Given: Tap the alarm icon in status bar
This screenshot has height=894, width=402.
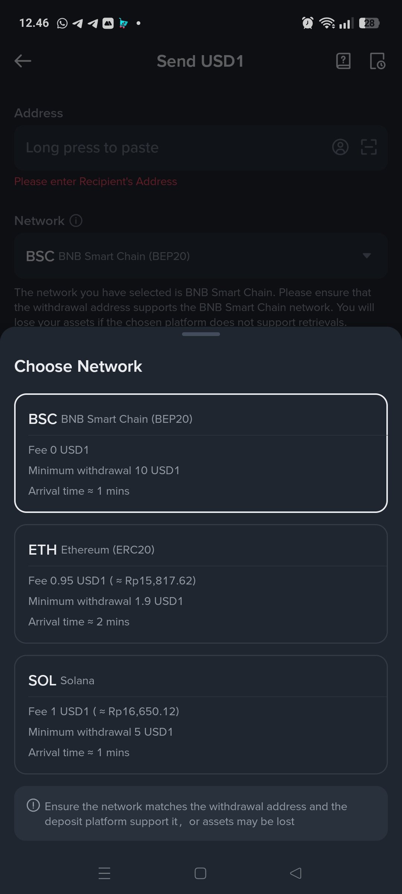Looking at the screenshot, I should coord(307,23).
